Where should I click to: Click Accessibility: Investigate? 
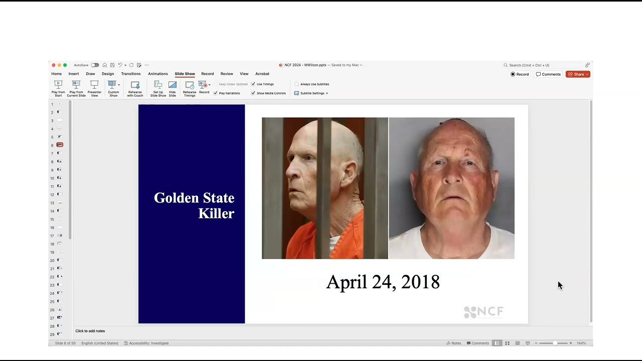pos(146,343)
